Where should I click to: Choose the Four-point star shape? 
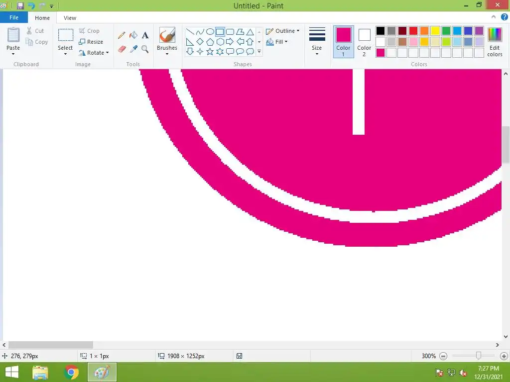200,51
